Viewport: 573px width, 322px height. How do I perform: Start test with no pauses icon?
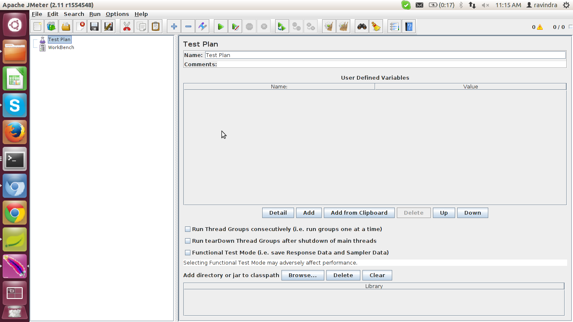tap(235, 27)
